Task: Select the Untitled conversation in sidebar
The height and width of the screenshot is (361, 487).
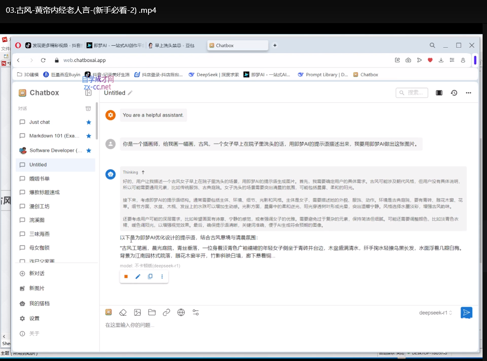Action: pos(56,164)
